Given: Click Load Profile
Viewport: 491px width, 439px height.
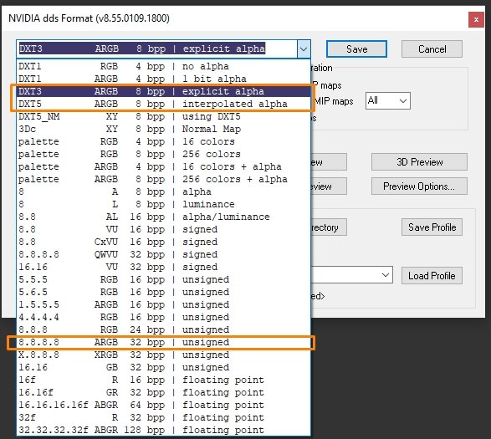Looking at the screenshot, I should pos(432,276).
